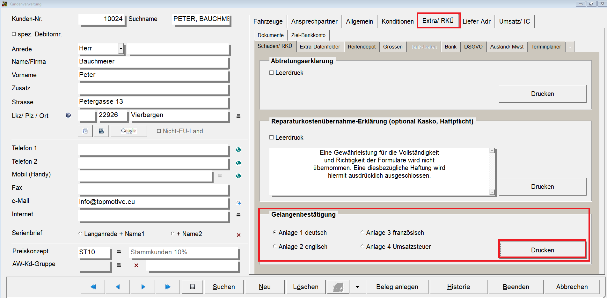
Task: Open the Terminplaner sub-tab
Action: click(546, 47)
